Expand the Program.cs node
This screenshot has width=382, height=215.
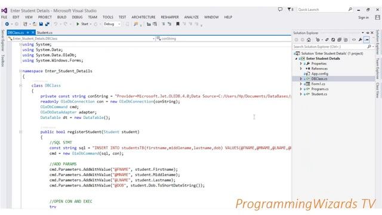click(301, 89)
